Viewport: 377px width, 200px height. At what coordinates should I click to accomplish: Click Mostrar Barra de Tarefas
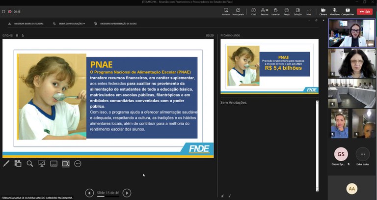(26, 24)
